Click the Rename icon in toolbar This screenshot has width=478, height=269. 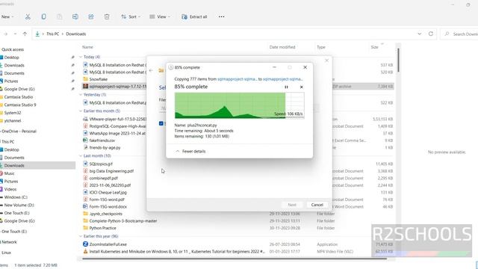[x=75, y=16]
